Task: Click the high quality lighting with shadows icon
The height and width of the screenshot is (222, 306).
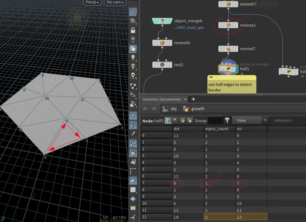Action: (133, 76)
